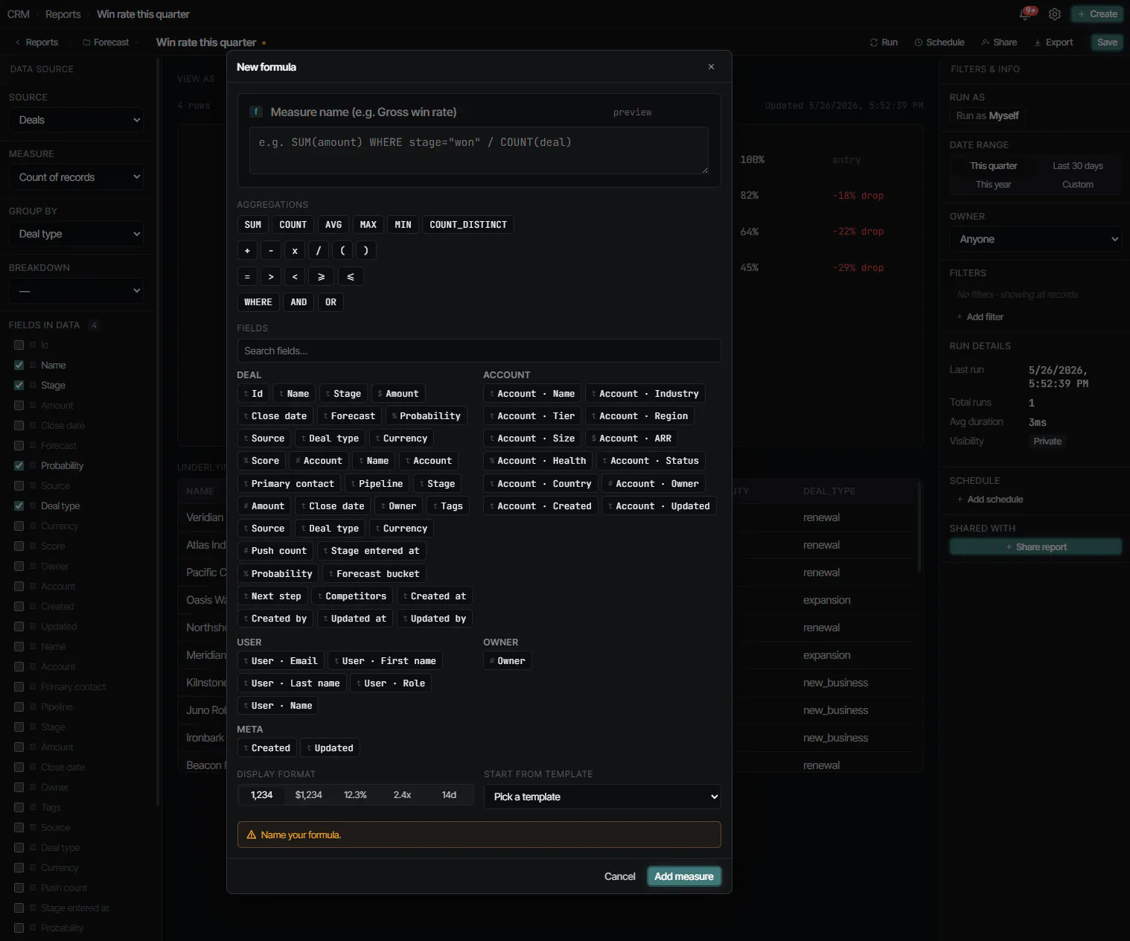The height and width of the screenshot is (941, 1130).
Task: Open the notifications bell icon
Action: [x=1026, y=14]
